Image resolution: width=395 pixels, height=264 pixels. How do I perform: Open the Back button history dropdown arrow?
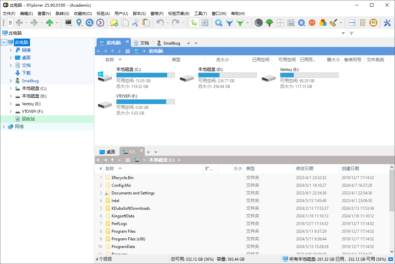tap(26, 23)
